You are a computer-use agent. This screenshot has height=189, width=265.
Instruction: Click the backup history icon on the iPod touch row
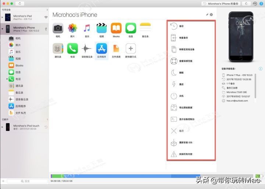pyautogui.click(x=46, y=127)
